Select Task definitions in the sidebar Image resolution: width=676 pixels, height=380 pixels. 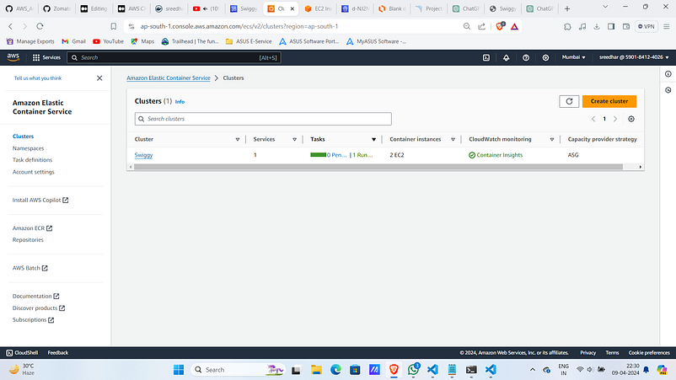click(32, 160)
